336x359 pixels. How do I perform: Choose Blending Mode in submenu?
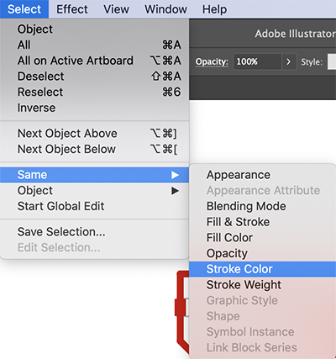click(x=262, y=207)
